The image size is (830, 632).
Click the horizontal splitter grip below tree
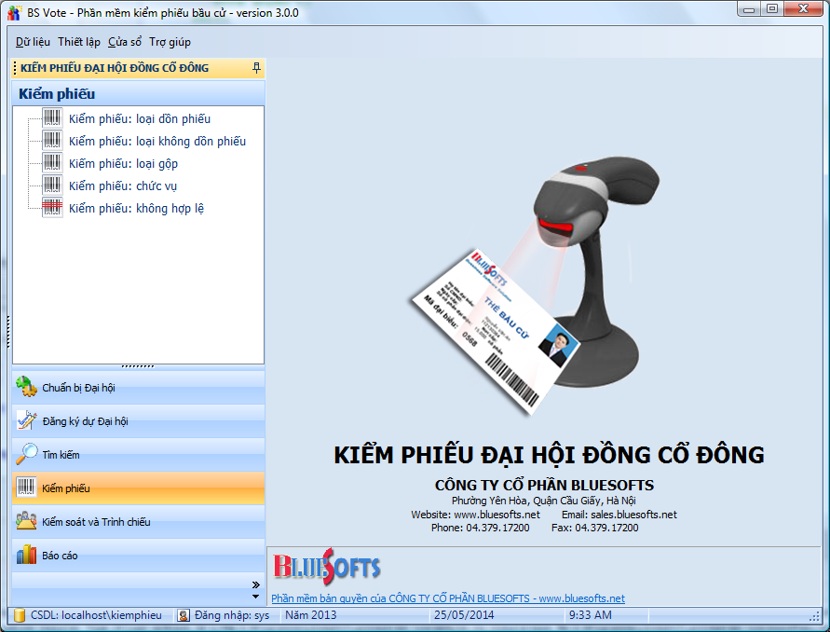(x=138, y=365)
